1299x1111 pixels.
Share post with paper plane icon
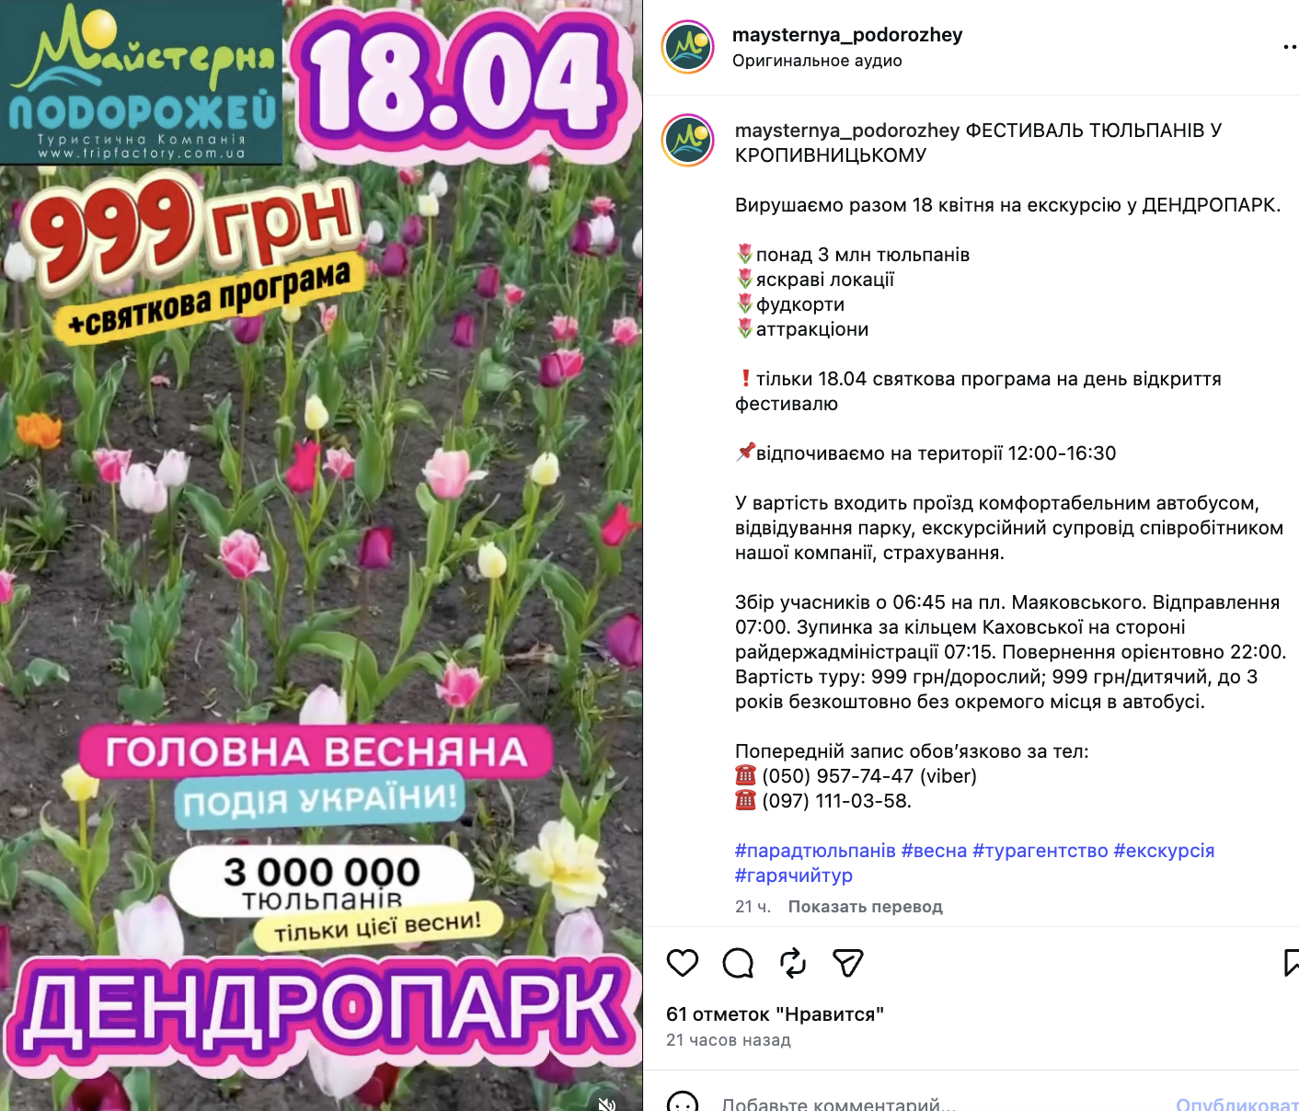coord(847,963)
